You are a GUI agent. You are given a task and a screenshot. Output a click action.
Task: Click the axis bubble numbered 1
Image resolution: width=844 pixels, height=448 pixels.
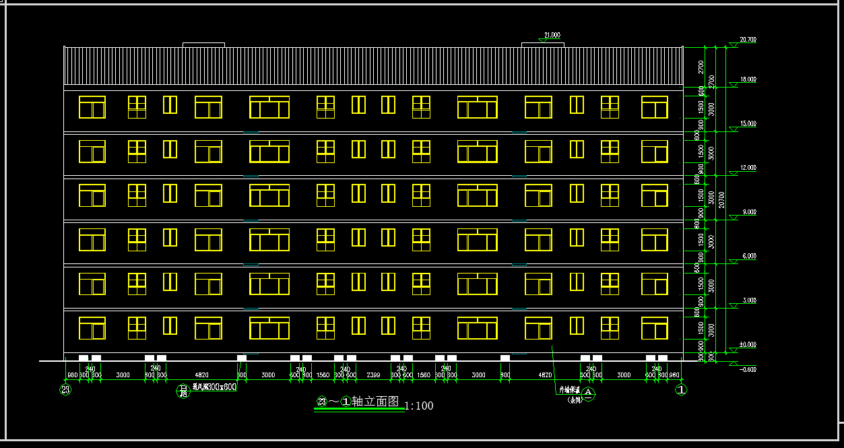click(682, 389)
